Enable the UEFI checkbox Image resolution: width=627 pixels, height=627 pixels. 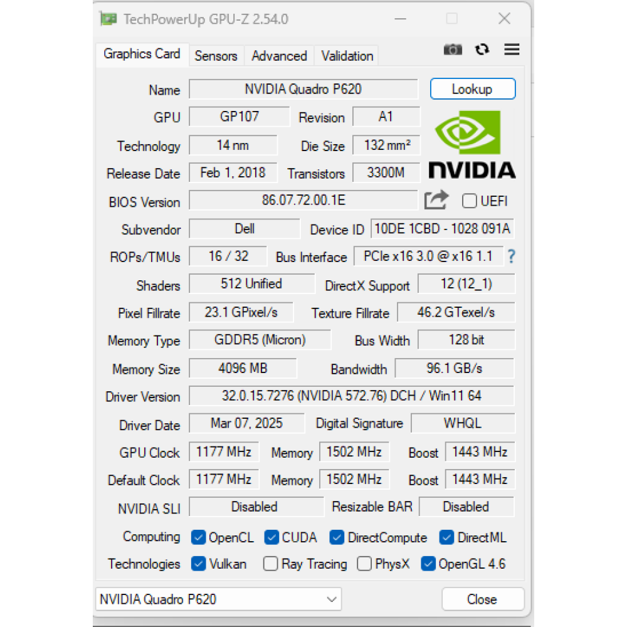pyautogui.click(x=470, y=201)
